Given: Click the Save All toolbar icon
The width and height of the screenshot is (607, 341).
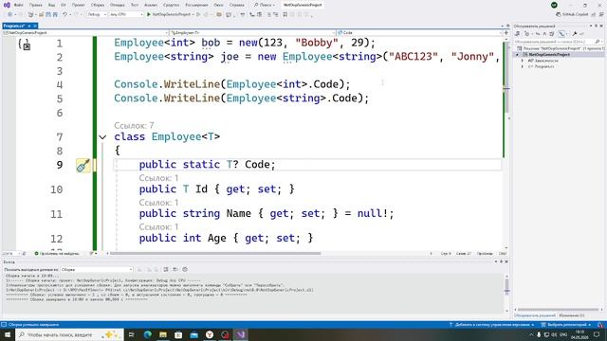Looking at the screenshot, I should click(55, 14).
